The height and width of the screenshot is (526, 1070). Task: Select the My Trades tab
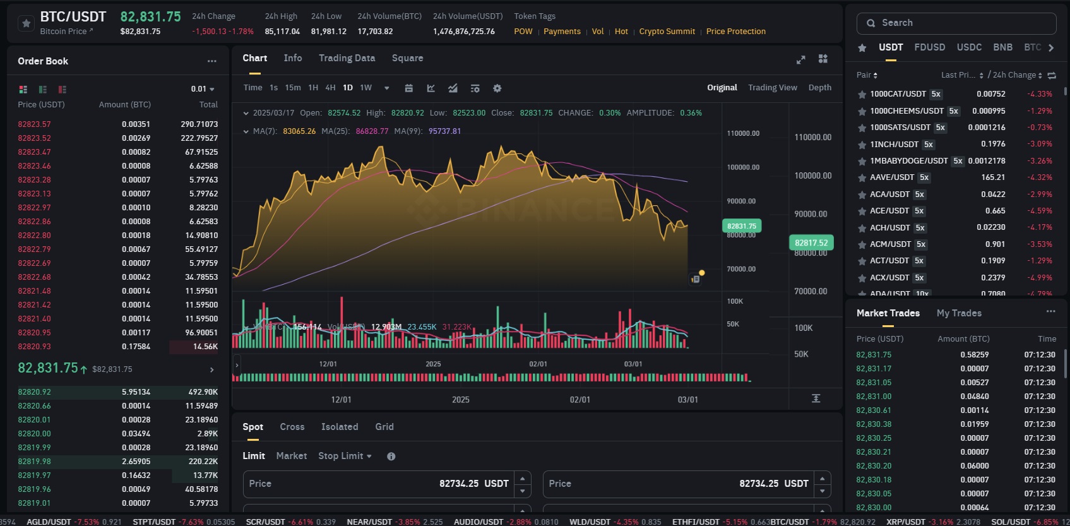(958, 313)
